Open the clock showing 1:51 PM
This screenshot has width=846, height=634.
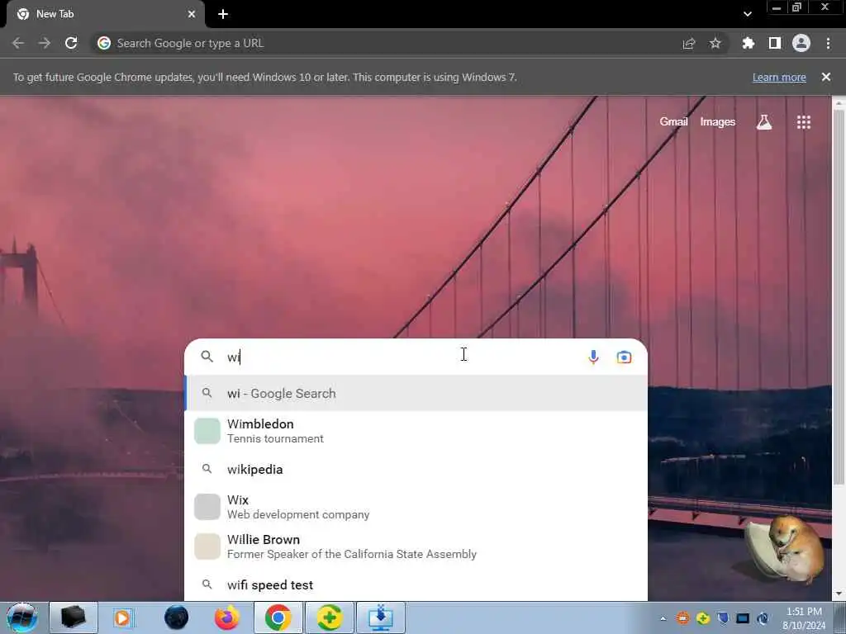point(804,618)
